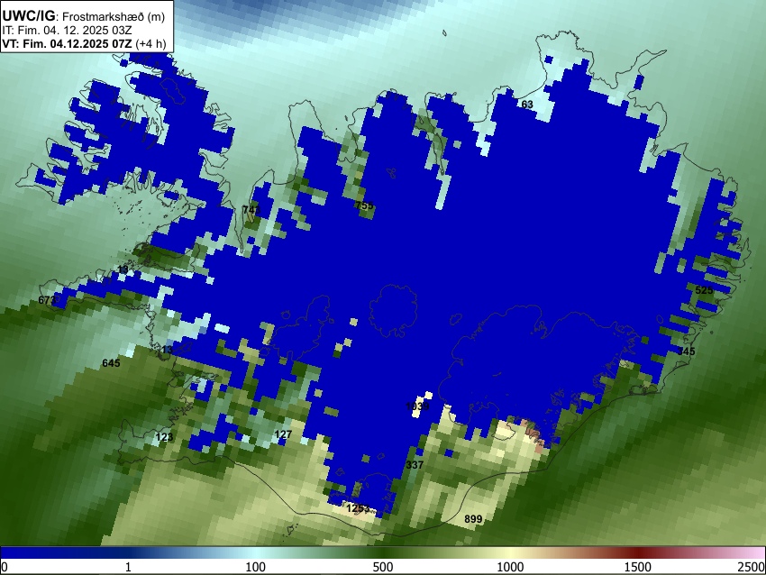Click the 525 value on the map
Image resolution: width=766 pixels, height=575 pixels.
[x=704, y=290]
